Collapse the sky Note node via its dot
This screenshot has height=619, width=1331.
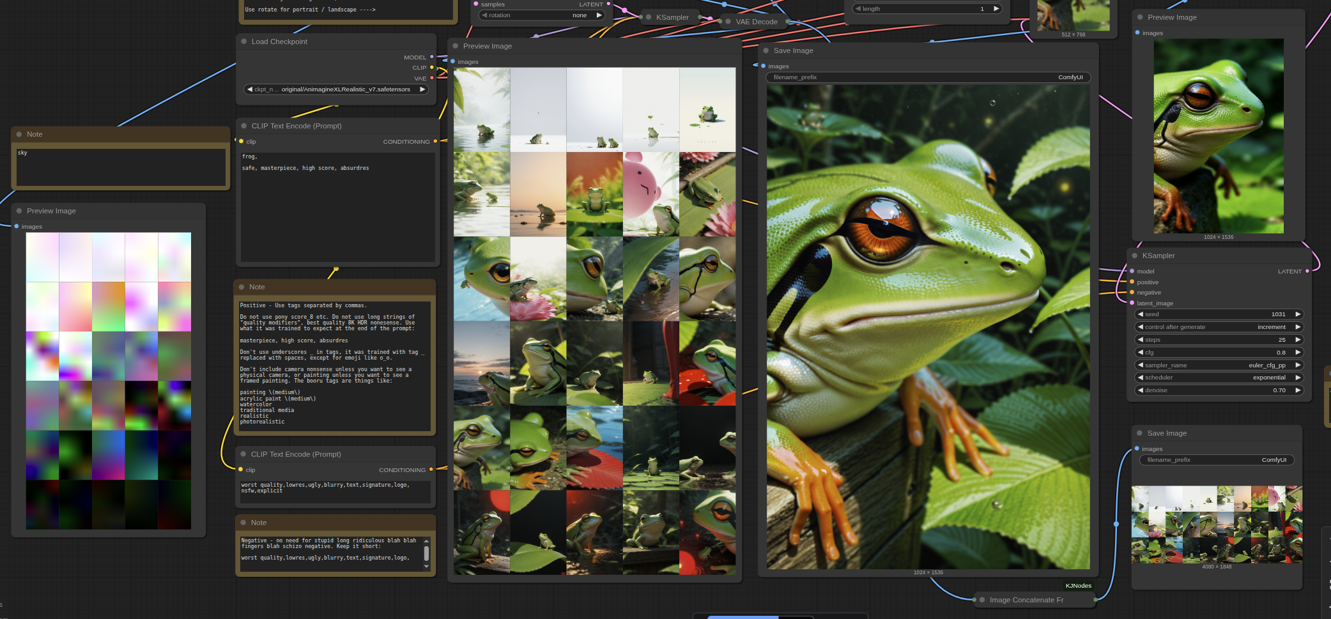(19, 134)
